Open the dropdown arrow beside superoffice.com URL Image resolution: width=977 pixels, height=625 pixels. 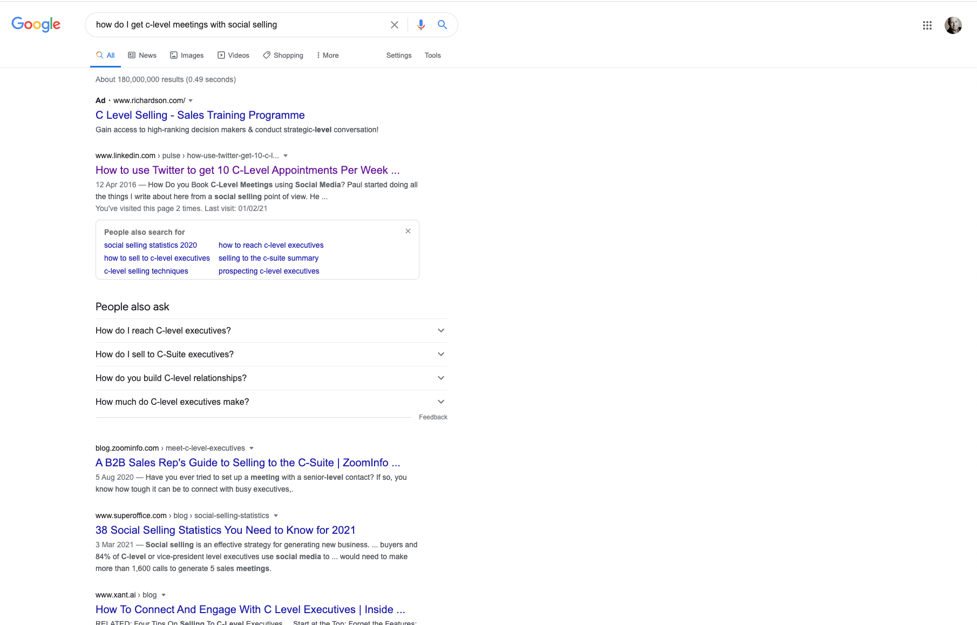[276, 515]
